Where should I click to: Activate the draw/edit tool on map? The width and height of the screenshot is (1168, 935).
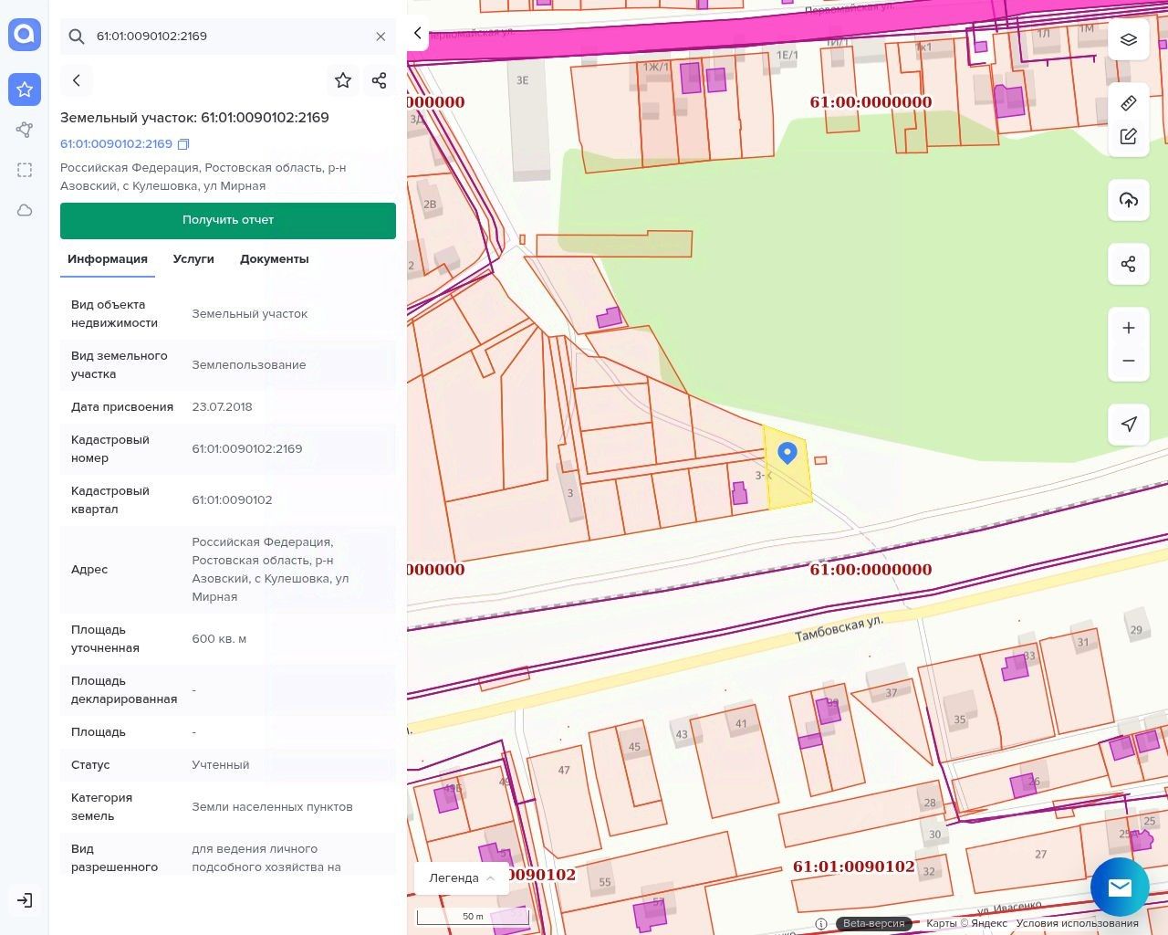pos(1129,137)
